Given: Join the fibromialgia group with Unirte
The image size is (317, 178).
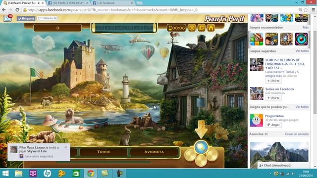Looking at the screenshot, I should click(273, 81).
